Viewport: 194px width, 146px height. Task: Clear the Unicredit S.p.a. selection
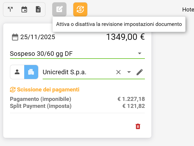click(118, 72)
